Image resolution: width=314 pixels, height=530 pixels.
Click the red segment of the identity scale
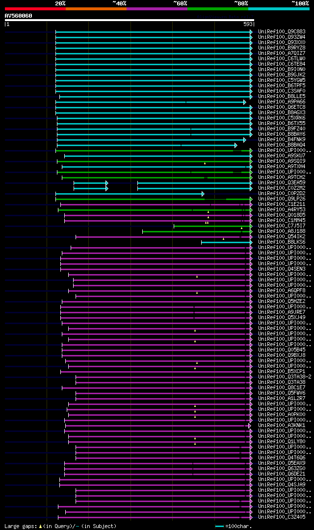click(35, 9)
